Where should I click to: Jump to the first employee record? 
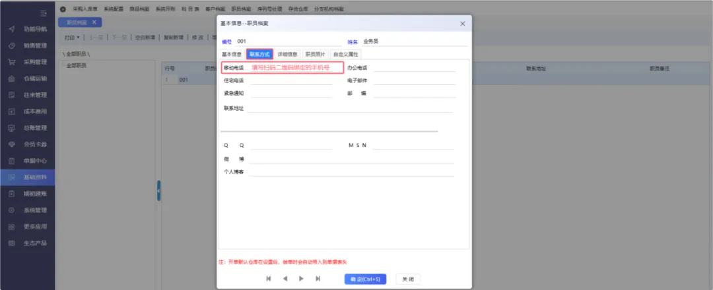point(269,279)
